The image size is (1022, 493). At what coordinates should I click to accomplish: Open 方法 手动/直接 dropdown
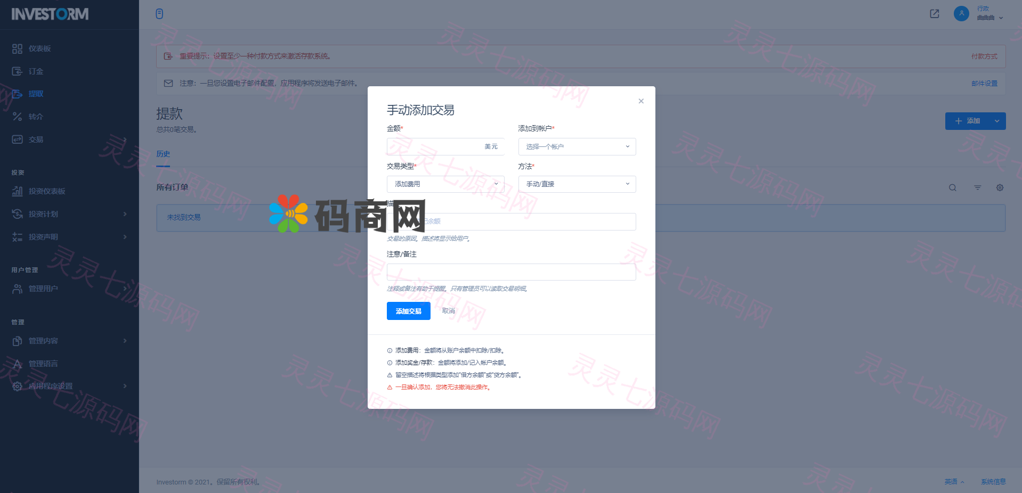[x=577, y=184]
